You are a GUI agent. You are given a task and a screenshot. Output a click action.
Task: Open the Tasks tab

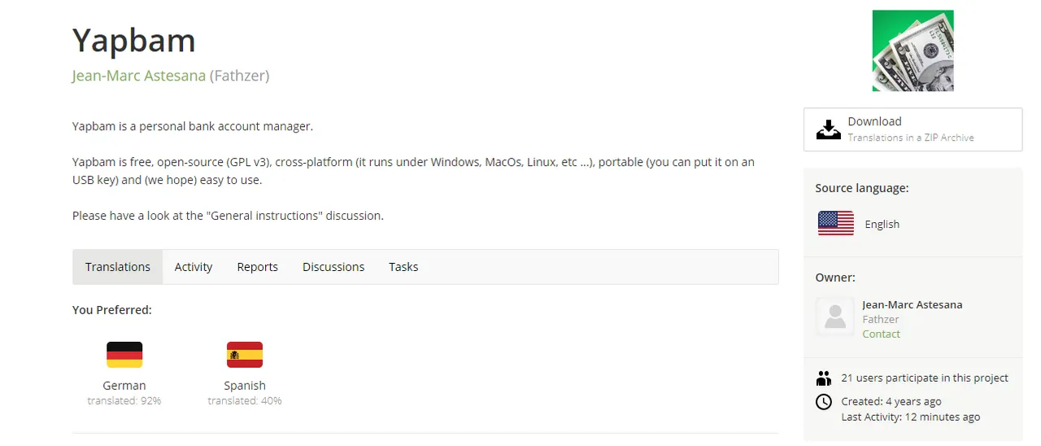click(403, 267)
